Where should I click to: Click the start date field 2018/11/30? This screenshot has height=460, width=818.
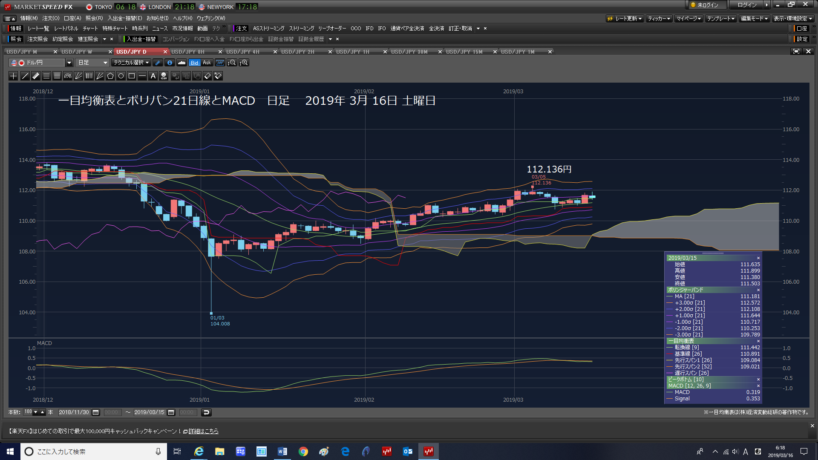[74, 412]
